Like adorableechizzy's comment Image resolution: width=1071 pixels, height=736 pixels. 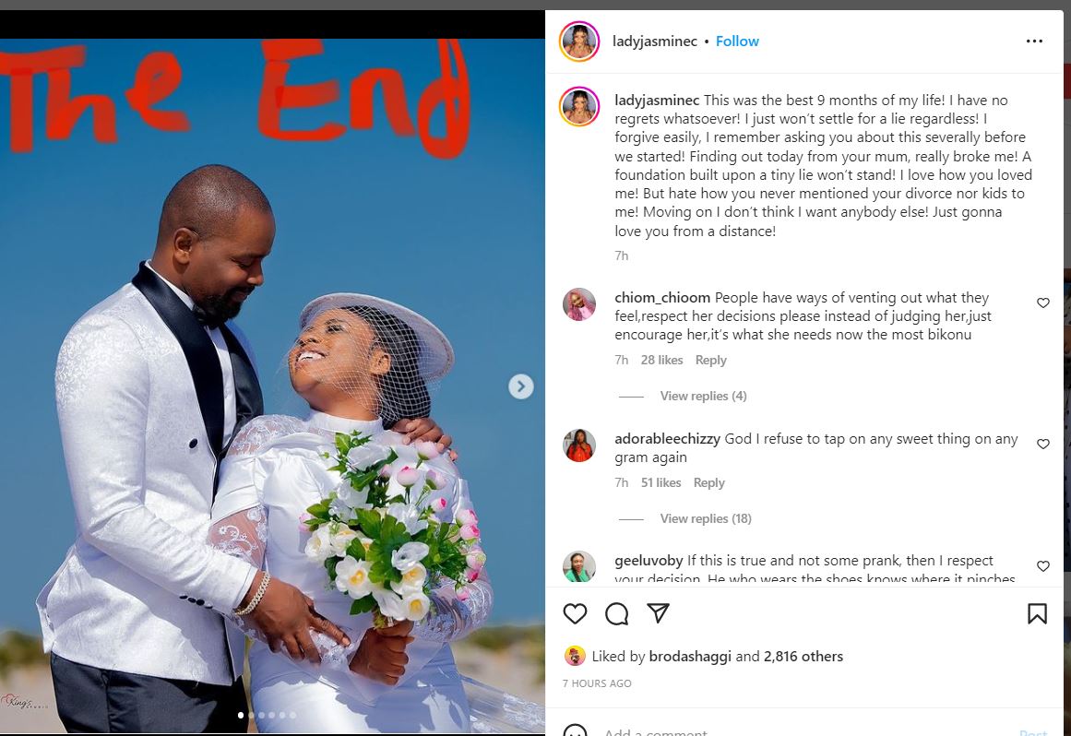click(x=1043, y=444)
